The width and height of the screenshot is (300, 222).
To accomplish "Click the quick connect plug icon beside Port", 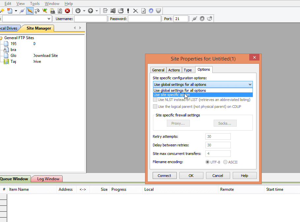I will point(195,19).
